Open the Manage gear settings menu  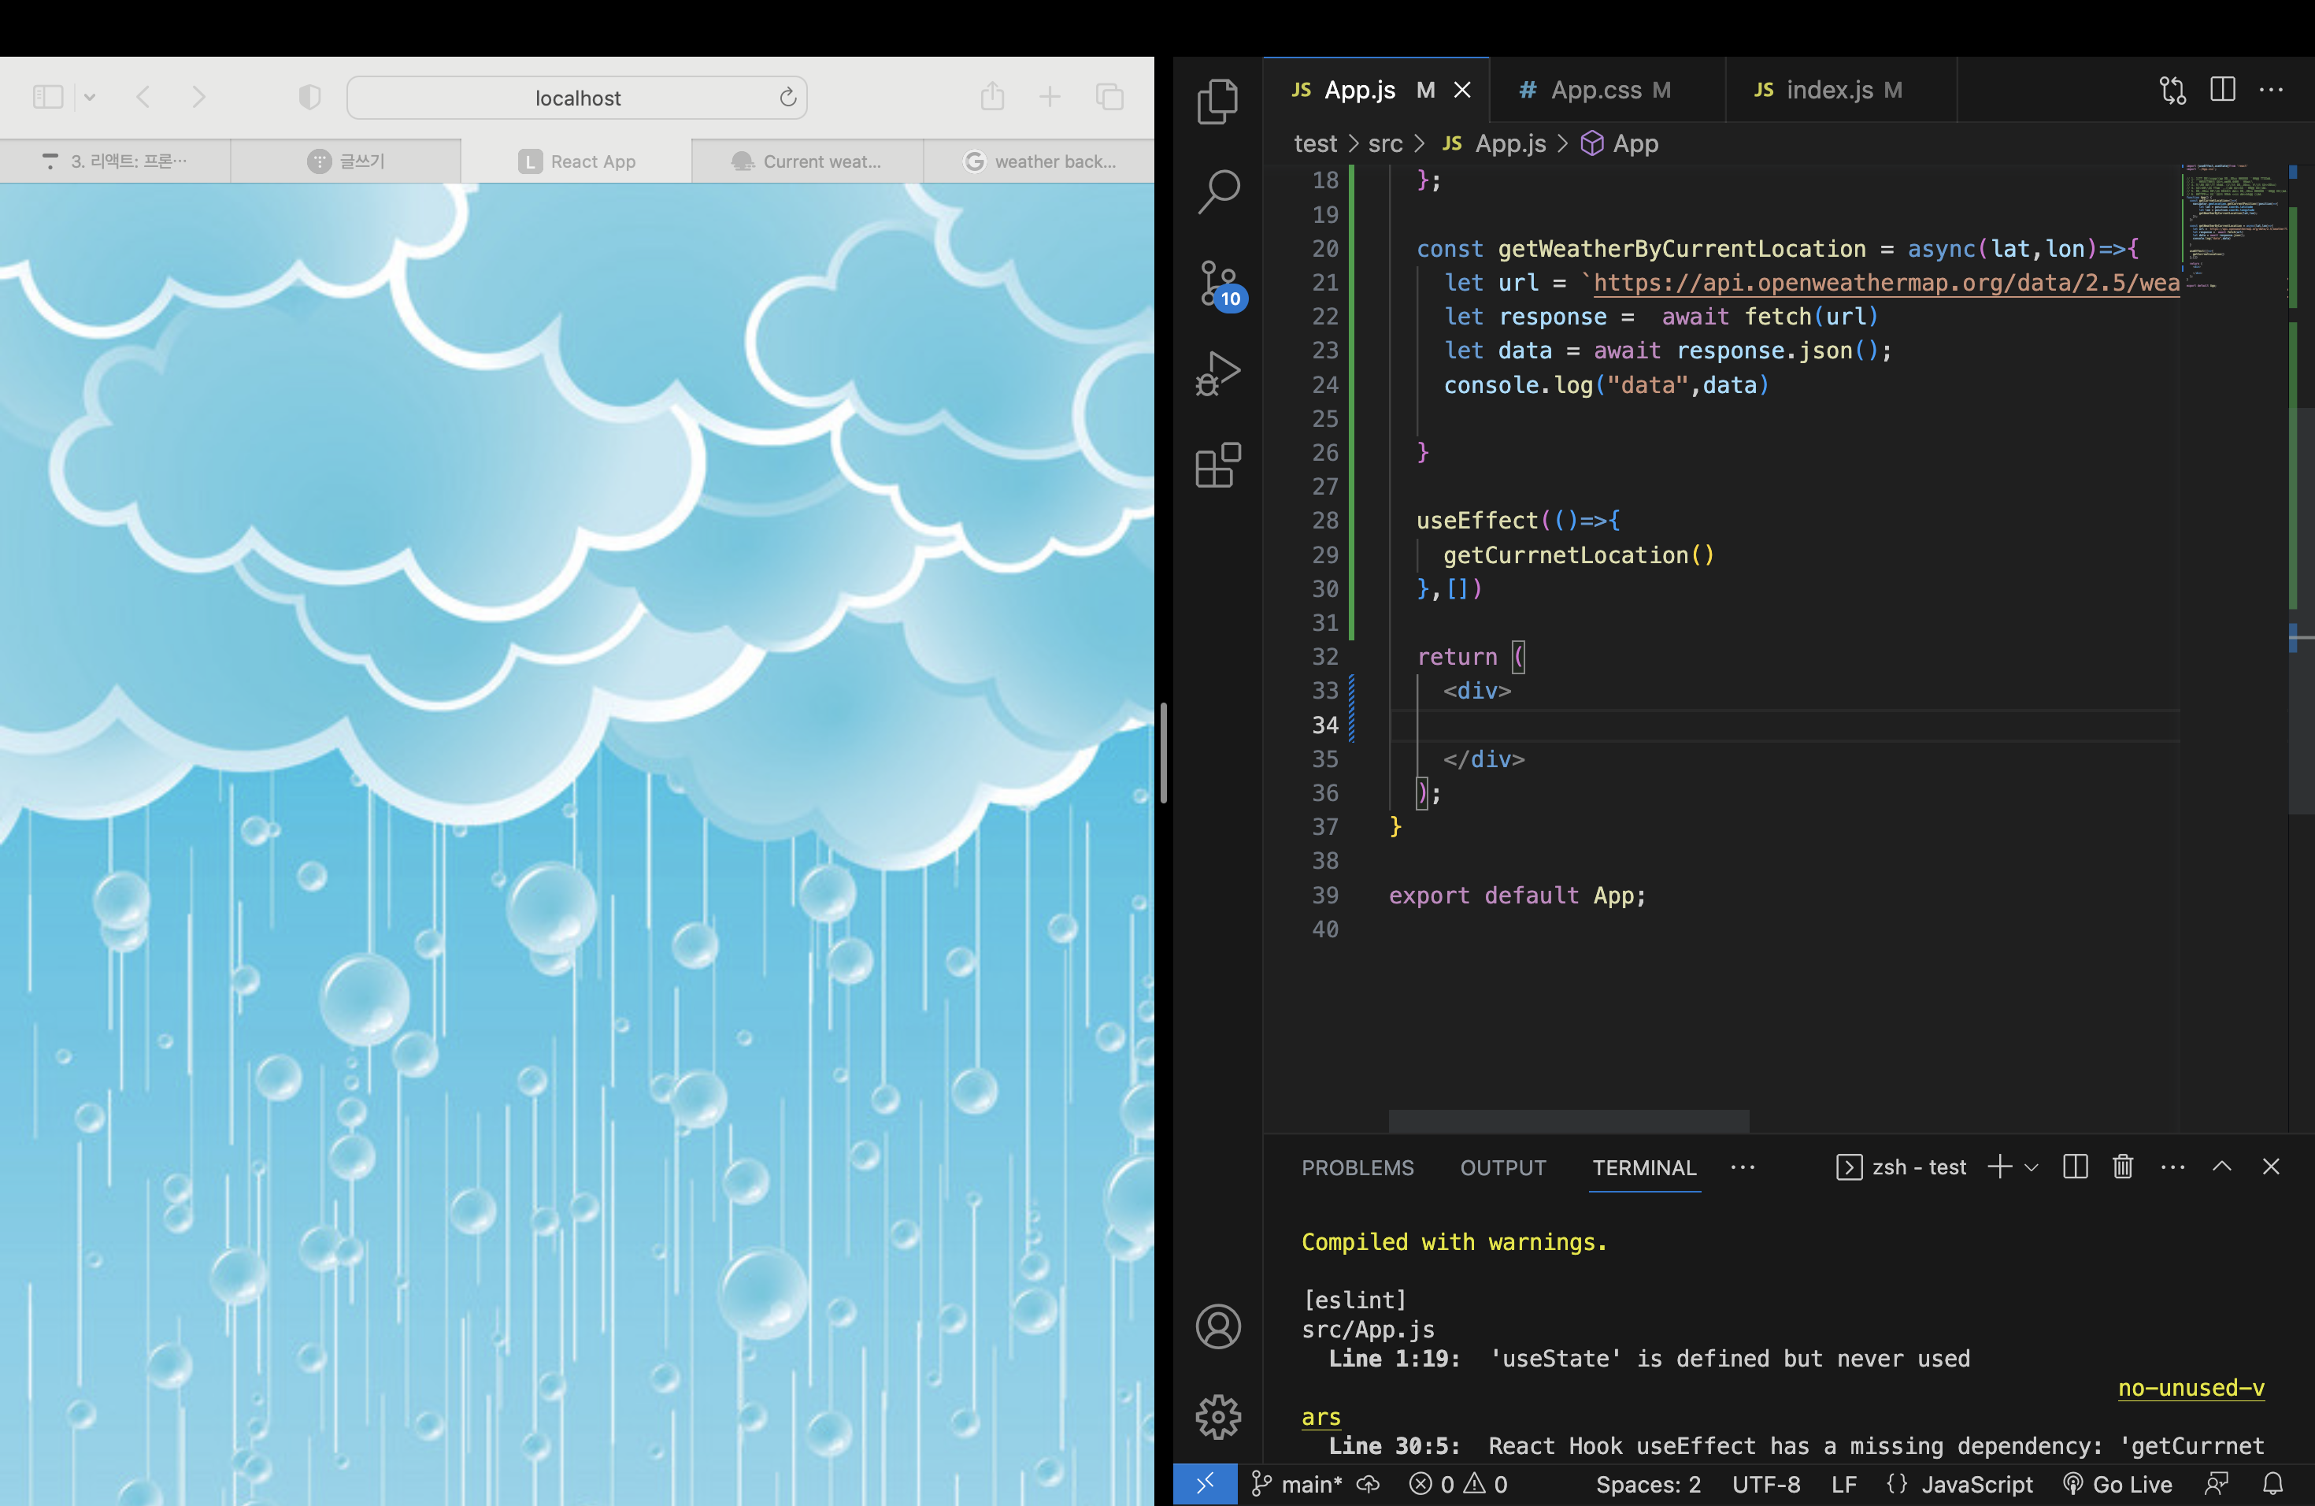click(1218, 1416)
